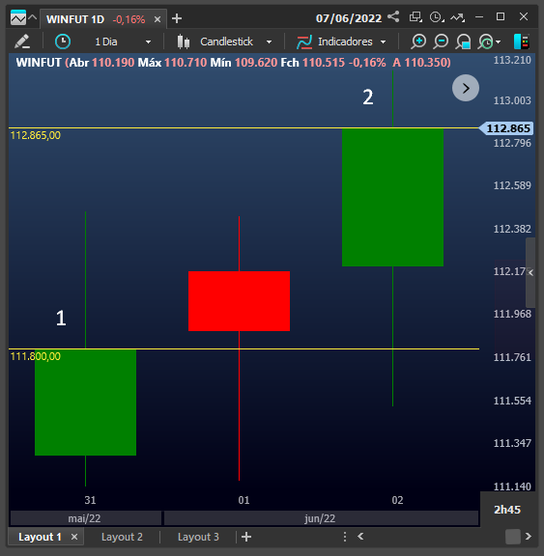Add a new chart tab

[177, 18]
